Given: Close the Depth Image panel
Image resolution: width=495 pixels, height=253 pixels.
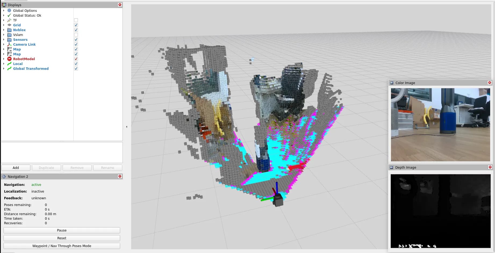Looking at the screenshot, I should [x=490, y=167].
